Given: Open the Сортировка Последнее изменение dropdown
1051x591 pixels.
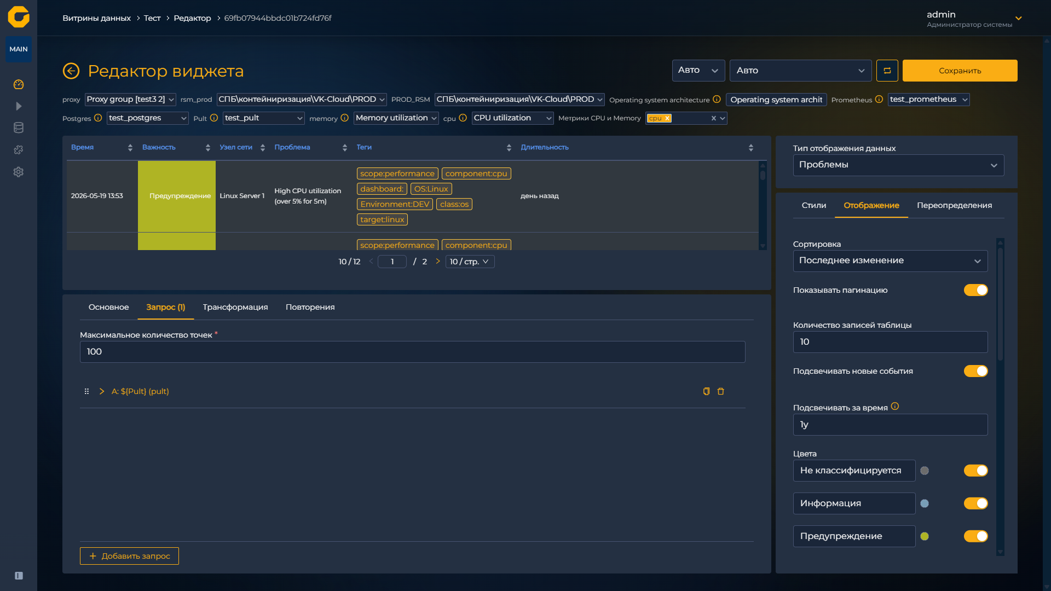Looking at the screenshot, I should [x=890, y=261].
